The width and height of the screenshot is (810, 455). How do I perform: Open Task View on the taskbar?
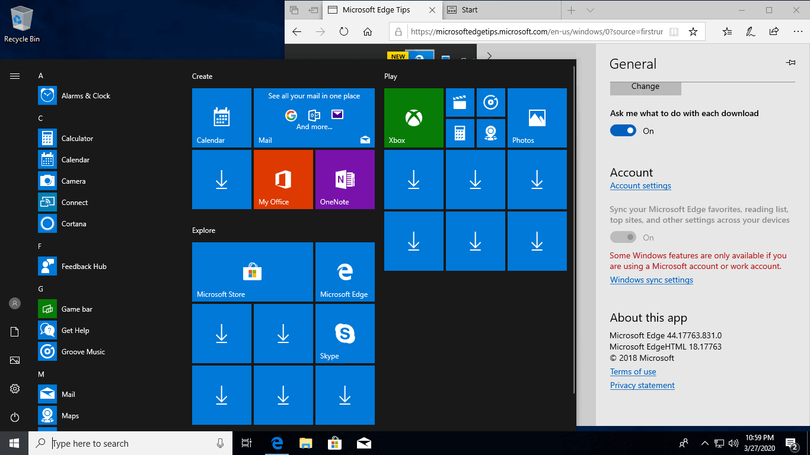247,443
